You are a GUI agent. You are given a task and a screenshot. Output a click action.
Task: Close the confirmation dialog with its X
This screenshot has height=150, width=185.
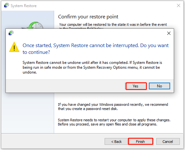point(169,33)
